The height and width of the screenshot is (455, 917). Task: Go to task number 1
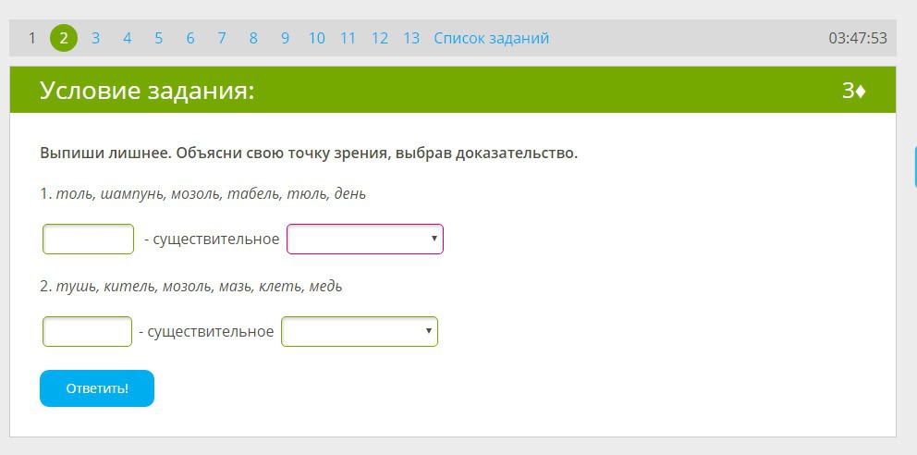[32, 38]
